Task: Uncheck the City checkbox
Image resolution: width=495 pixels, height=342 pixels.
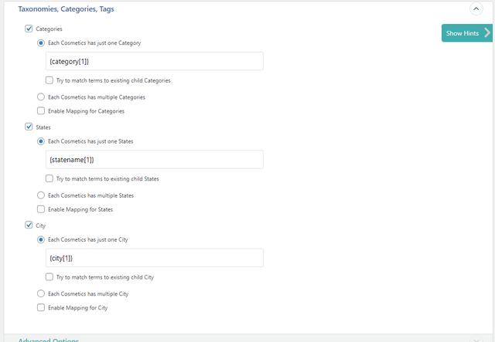Action: click(29, 225)
